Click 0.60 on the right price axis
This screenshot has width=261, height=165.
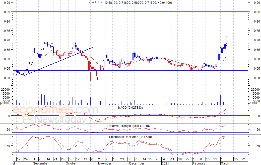tap(257, 59)
